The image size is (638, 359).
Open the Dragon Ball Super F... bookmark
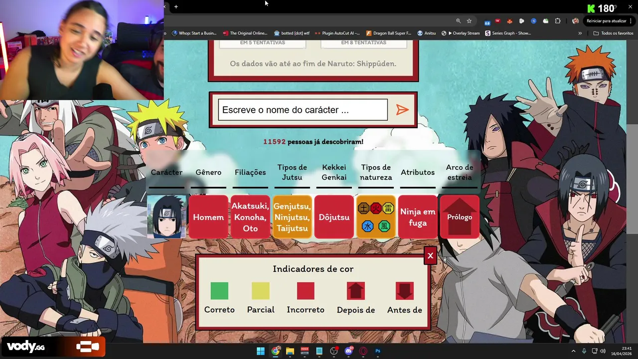tap(389, 33)
